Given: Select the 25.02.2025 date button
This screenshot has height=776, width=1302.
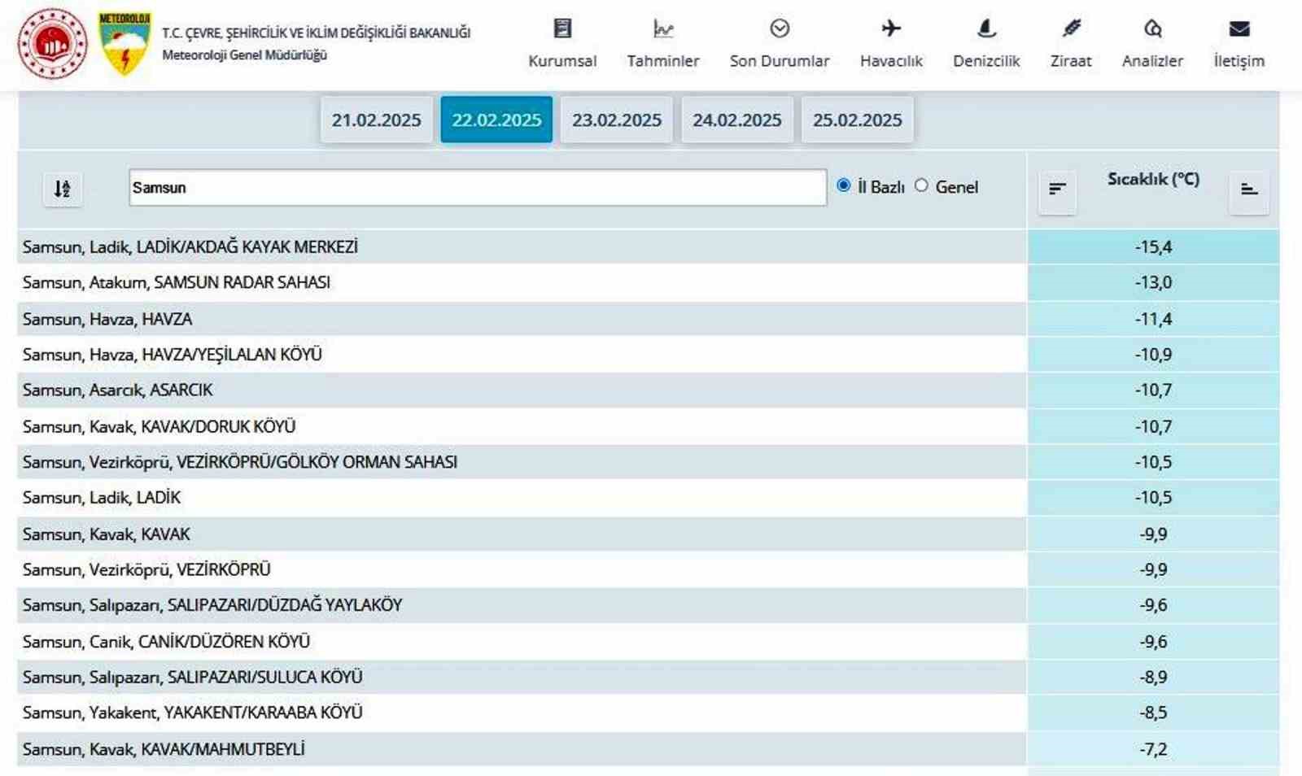Looking at the screenshot, I should 857,120.
